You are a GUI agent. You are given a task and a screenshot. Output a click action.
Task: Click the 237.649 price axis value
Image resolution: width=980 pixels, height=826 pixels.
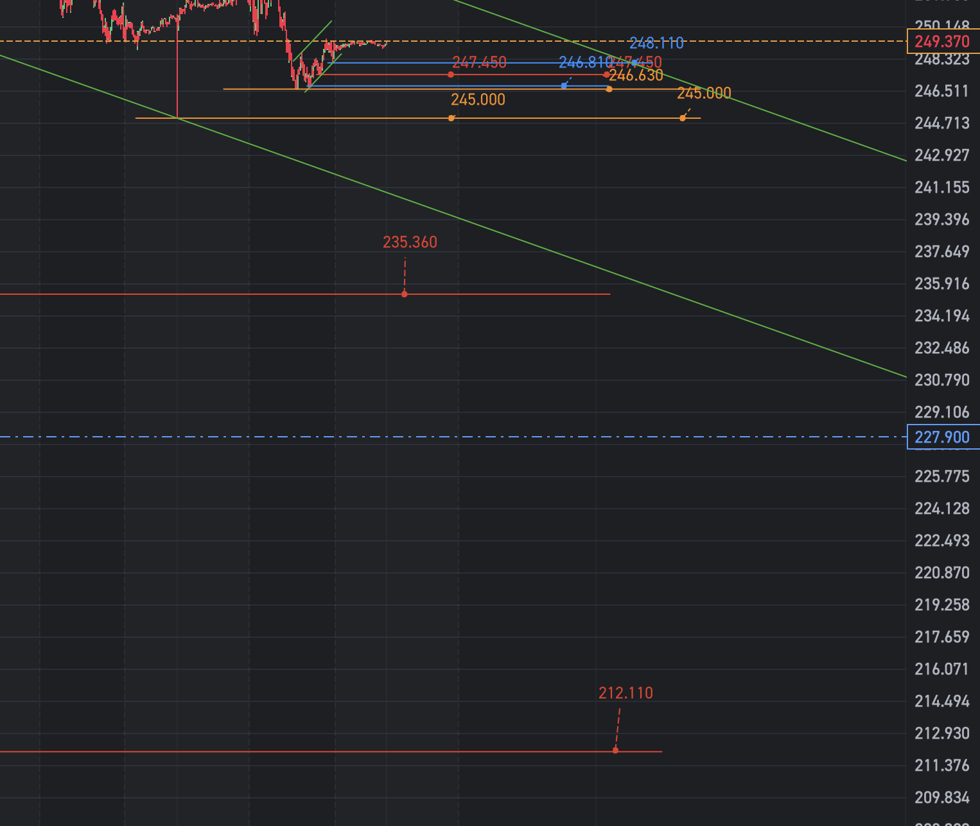click(942, 252)
